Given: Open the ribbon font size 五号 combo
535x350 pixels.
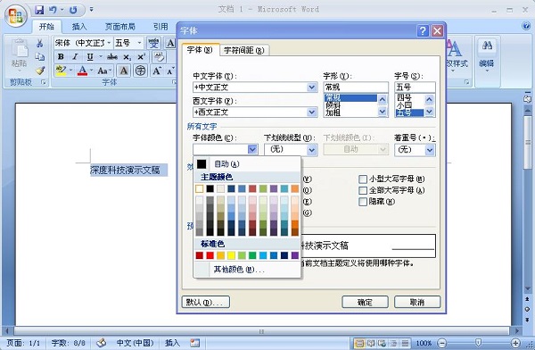Looking at the screenshot, I should (x=139, y=43).
